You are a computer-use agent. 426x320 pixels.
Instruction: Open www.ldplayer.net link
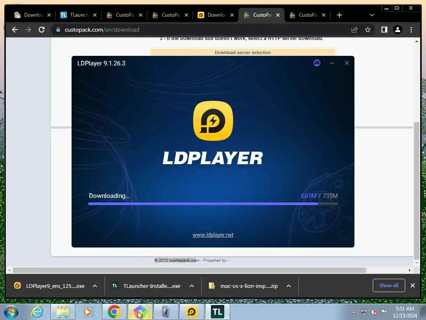coord(213,235)
